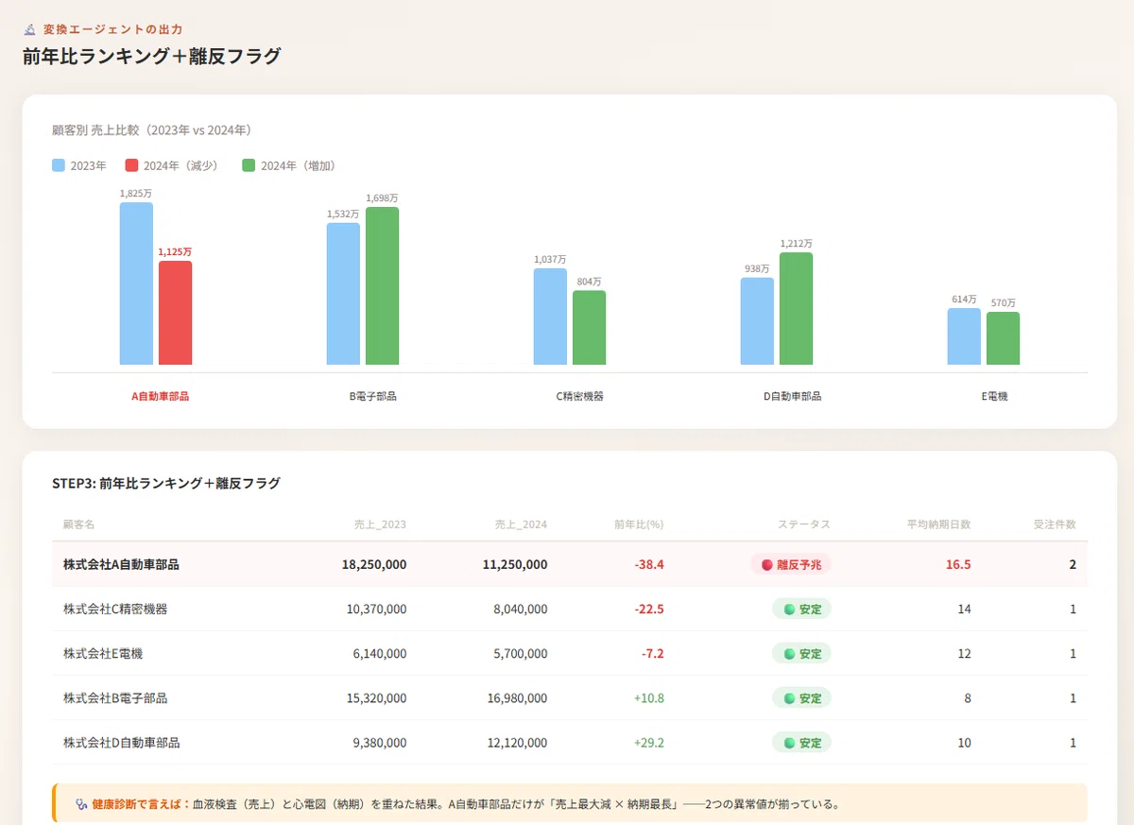Click the green dot in E電機's 安定 badge
The width and height of the screenshot is (1134, 825).
(789, 654)
